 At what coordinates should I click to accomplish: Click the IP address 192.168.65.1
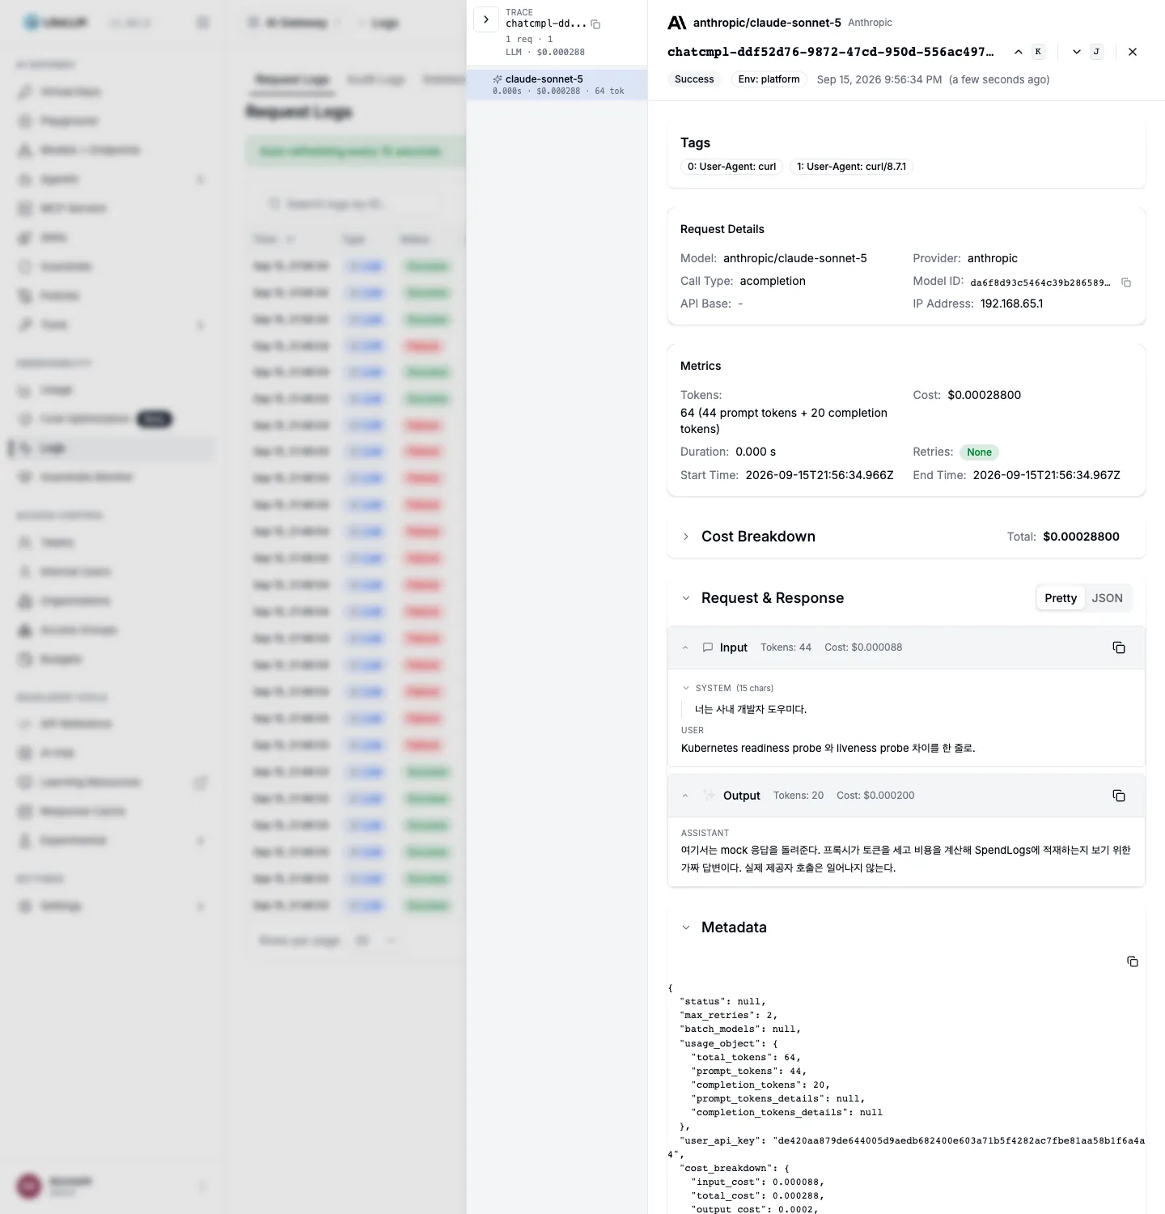click(1011, 303)
